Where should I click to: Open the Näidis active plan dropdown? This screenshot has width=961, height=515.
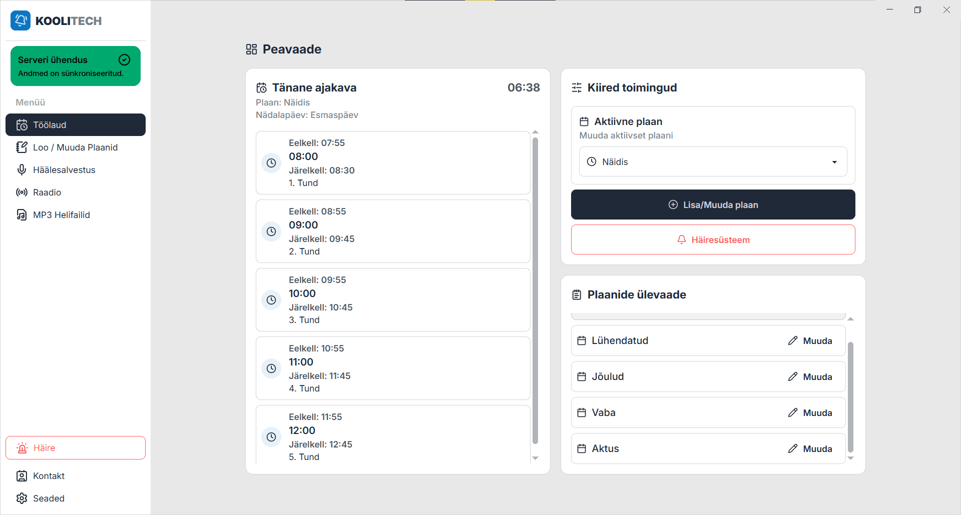713,161
